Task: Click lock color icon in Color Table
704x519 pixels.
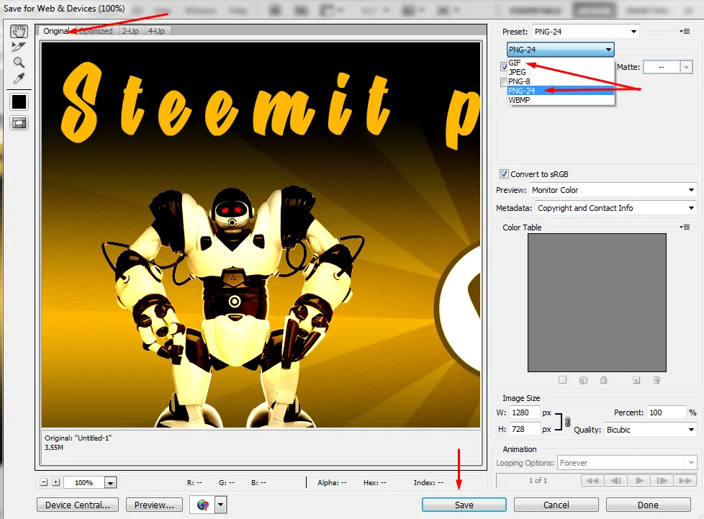Action: point(603,380)
